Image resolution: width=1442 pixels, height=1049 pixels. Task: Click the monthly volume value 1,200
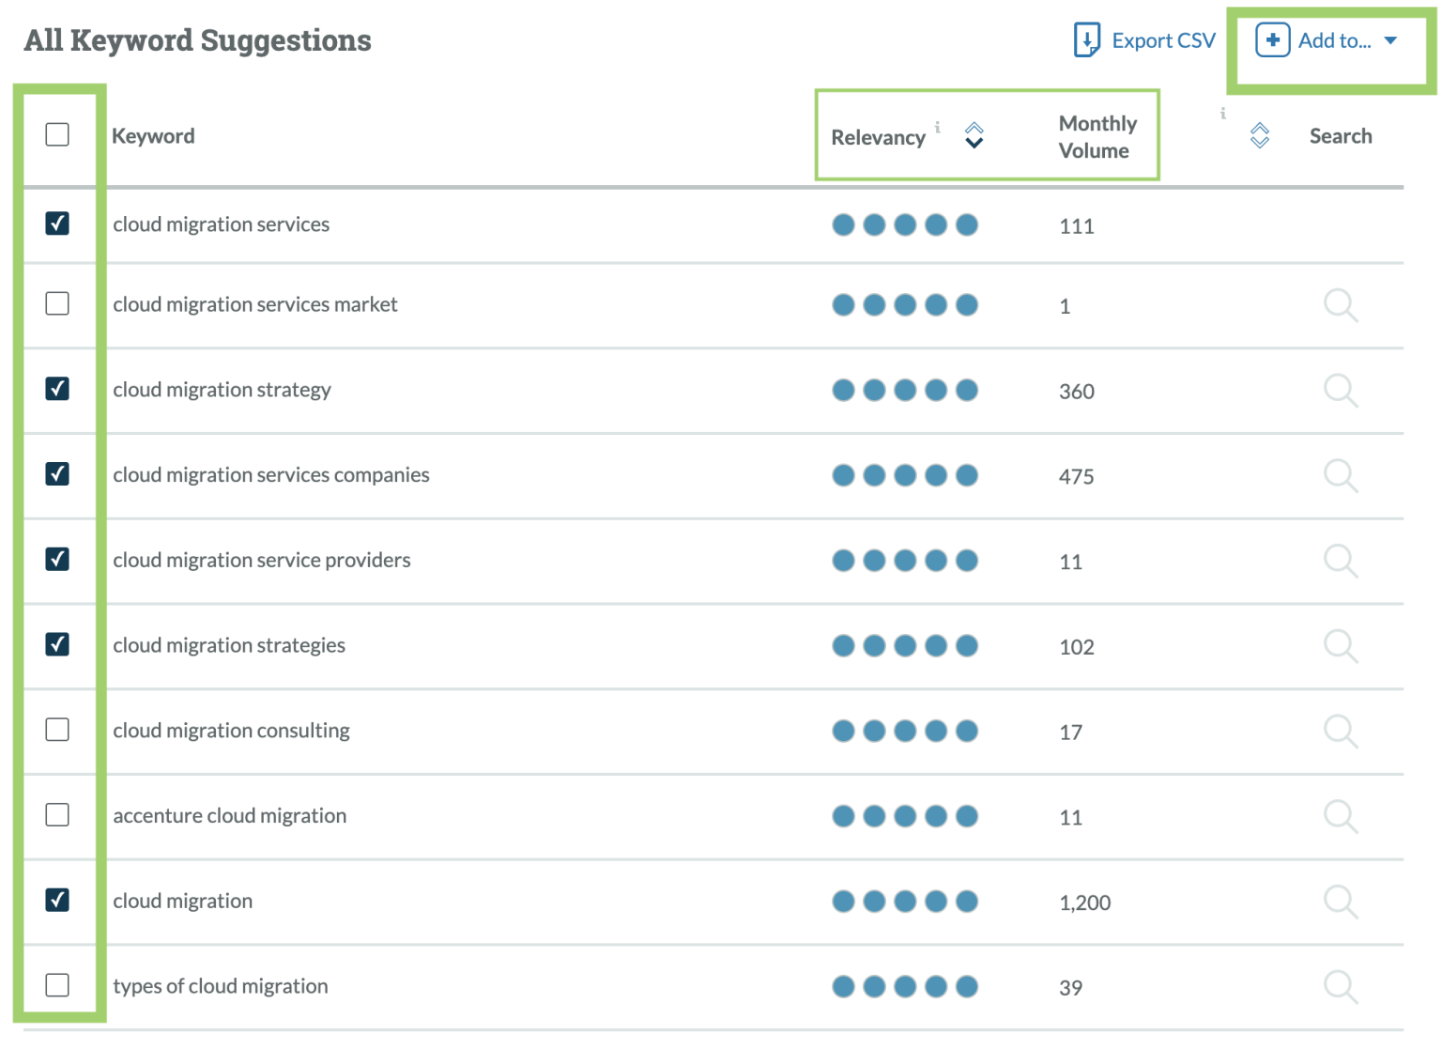(1085, 902)
